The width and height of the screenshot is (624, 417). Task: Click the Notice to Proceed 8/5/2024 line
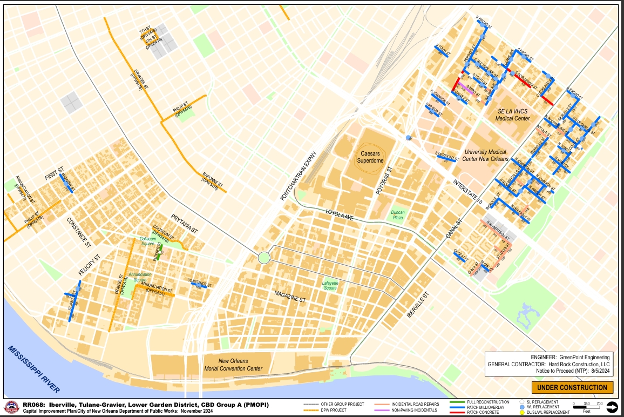[x=573, y=371]
